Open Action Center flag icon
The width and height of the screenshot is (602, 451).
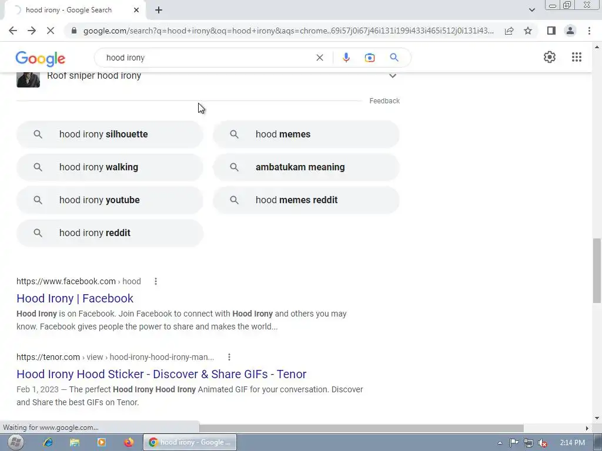click(514, 443)
